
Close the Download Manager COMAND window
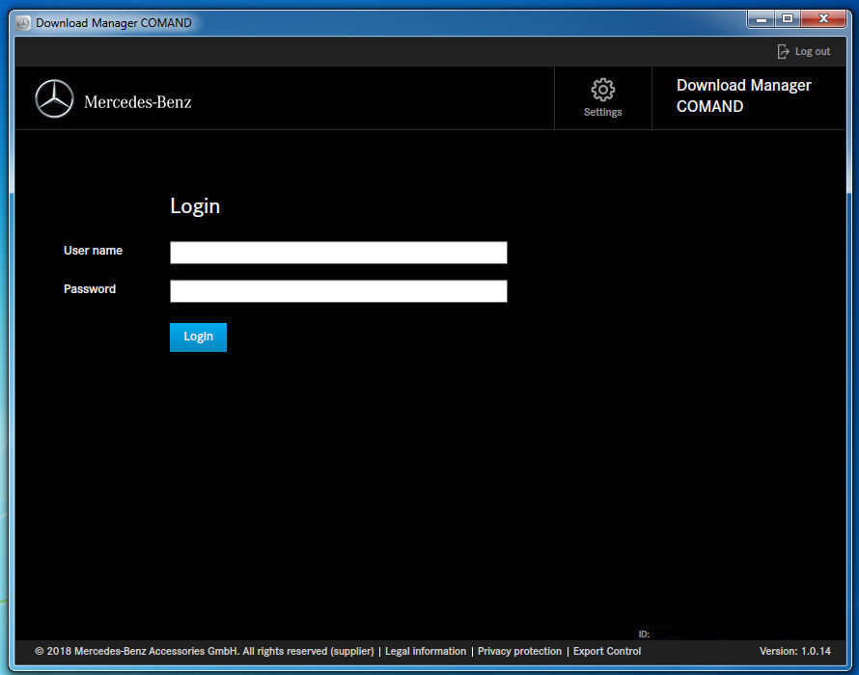point(823,19)
